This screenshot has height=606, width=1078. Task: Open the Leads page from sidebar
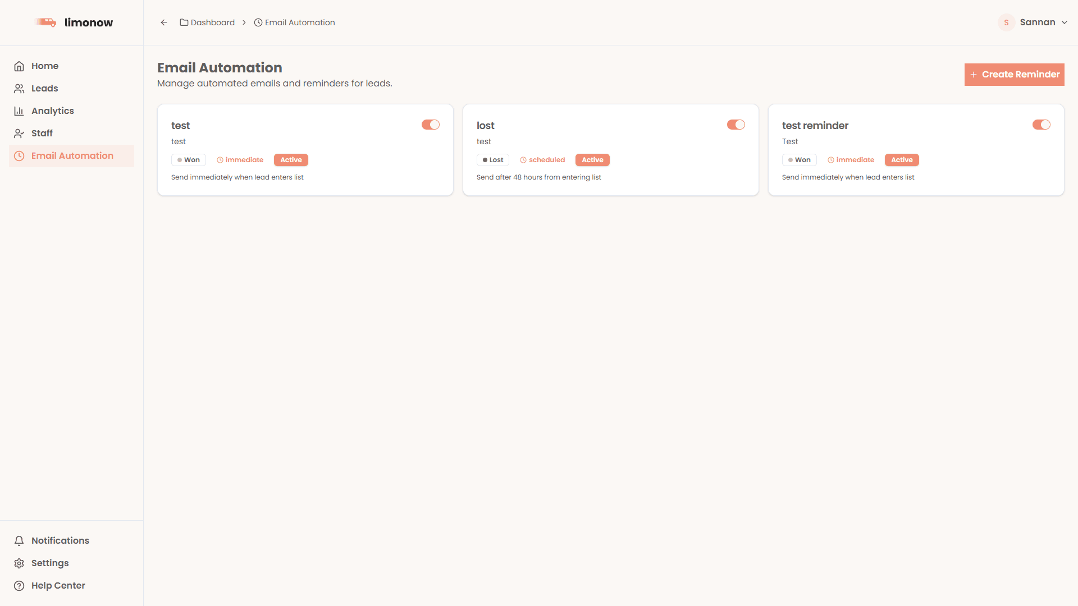[44, 88]
